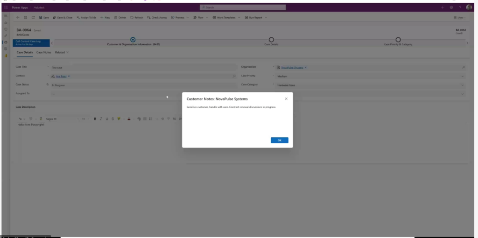Click the back arrow in command bar
This screenshot has width=478, height=238.
click(x=18, y=18)
